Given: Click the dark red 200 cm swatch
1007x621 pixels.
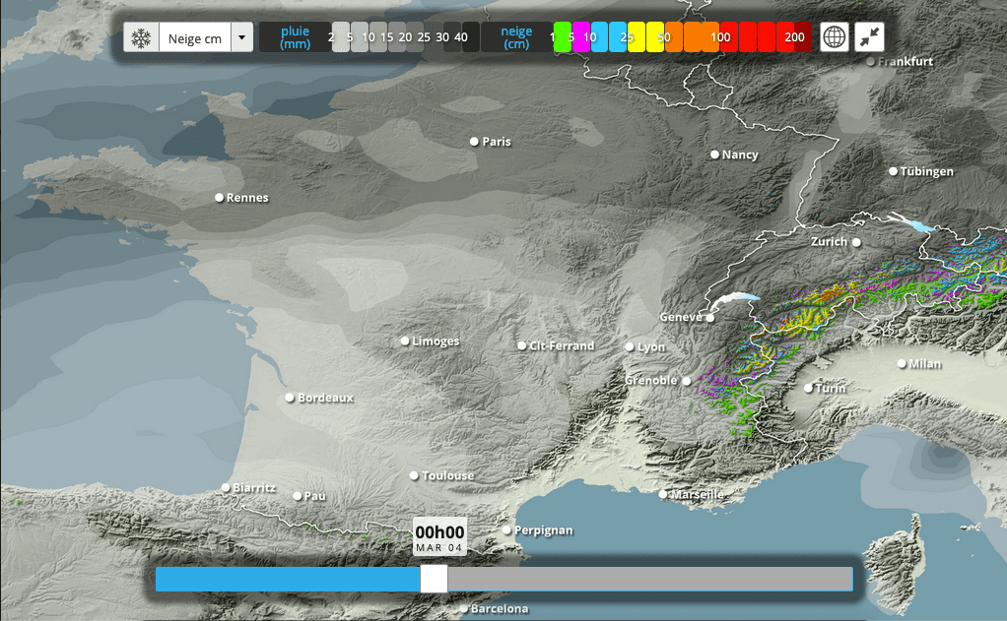Looking at the screenshot, I should pyautogui.click(x=803, y=37).
